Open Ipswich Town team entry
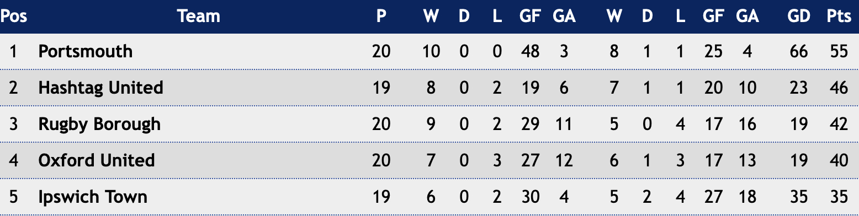 [x=93, y=197]
